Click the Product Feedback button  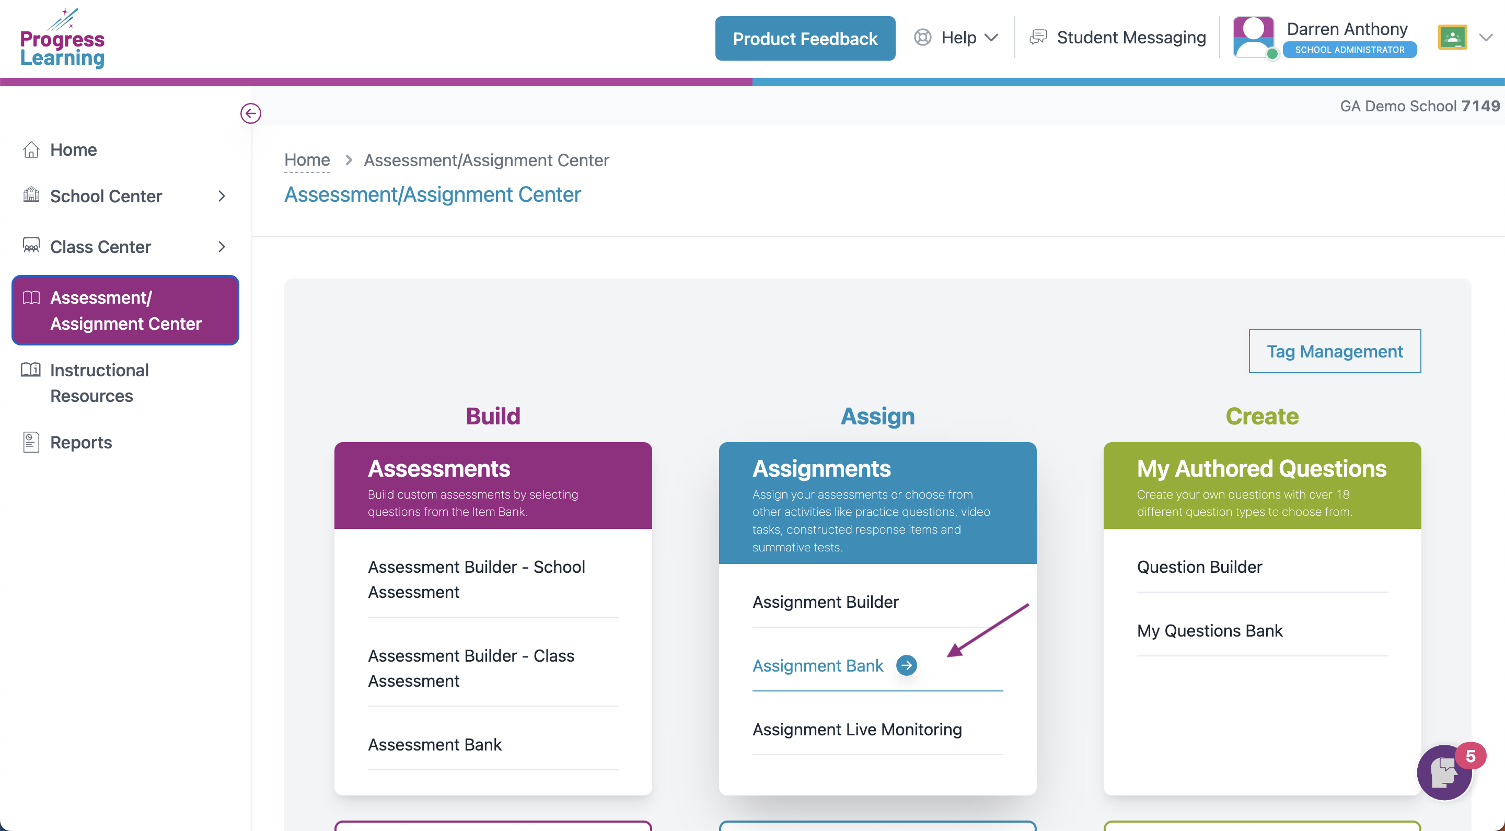click(x=805, y=39)
